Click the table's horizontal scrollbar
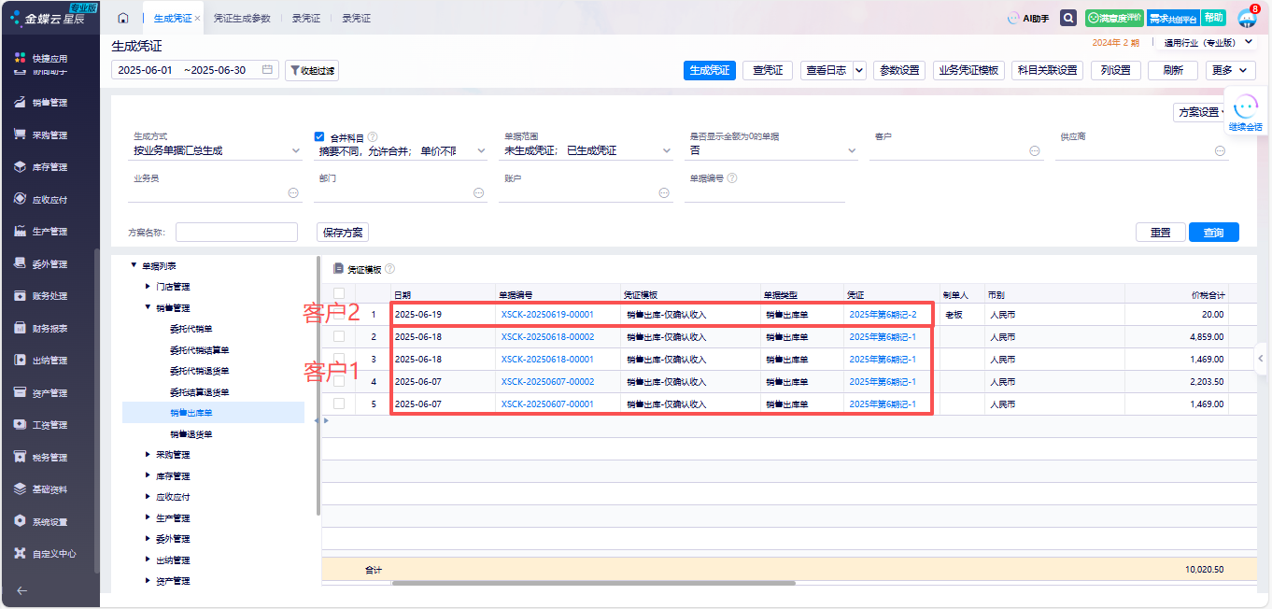The image size is (1272, 609). 593,583
